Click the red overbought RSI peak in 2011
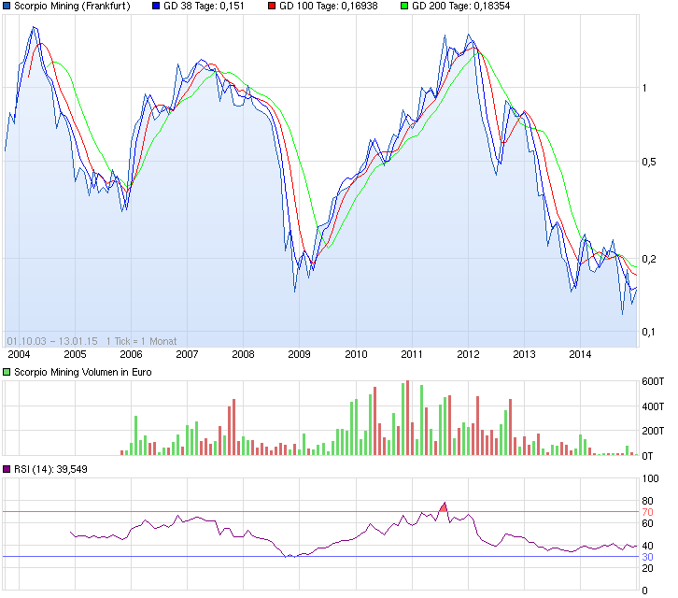678x598 pixels. click(x=444, y=507)
